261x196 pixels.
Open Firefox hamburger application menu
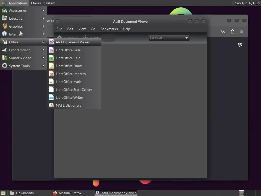pyautogui.click(x=242, y=31)
